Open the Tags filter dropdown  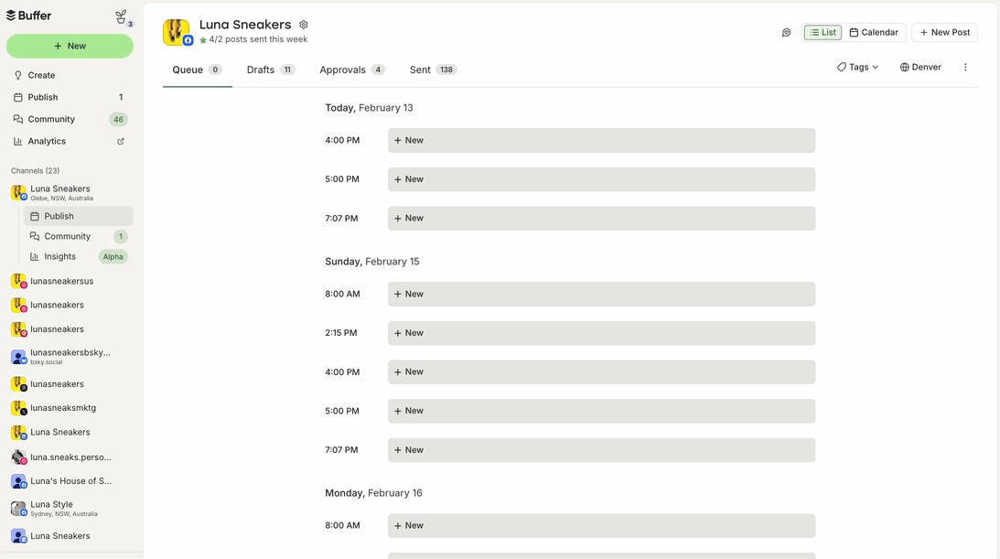(858, 67)
